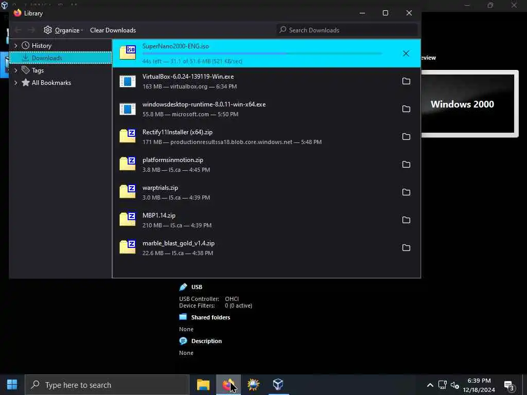Click the Search Downloads field
This screenshot has width=527, height=395.
pos(347,30)
